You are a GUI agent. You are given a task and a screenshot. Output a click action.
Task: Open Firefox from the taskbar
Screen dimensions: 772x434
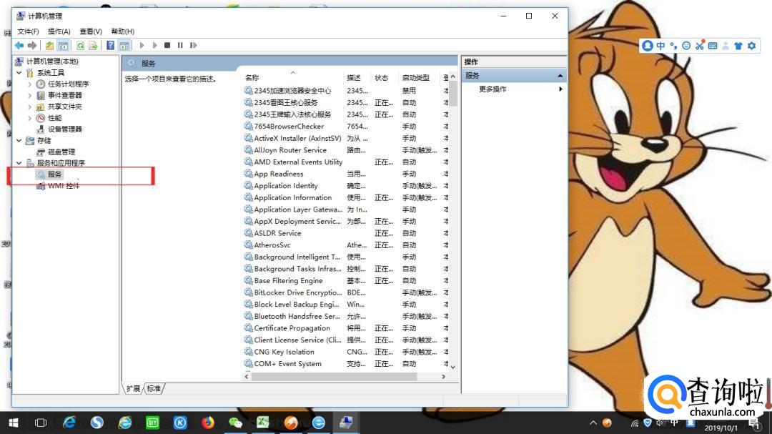click(208, 423)
